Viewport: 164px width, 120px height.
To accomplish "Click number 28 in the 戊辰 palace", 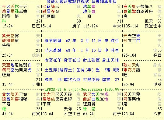I will coord(38,50).
